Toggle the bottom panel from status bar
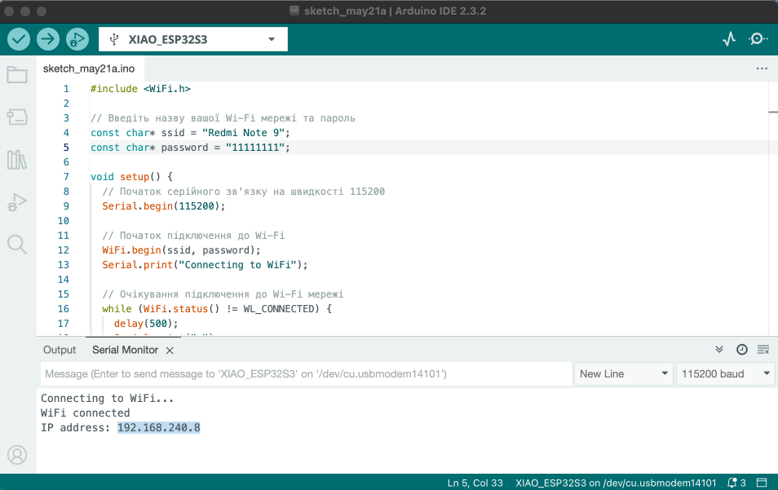778x490 pixels. coord(762,482)
